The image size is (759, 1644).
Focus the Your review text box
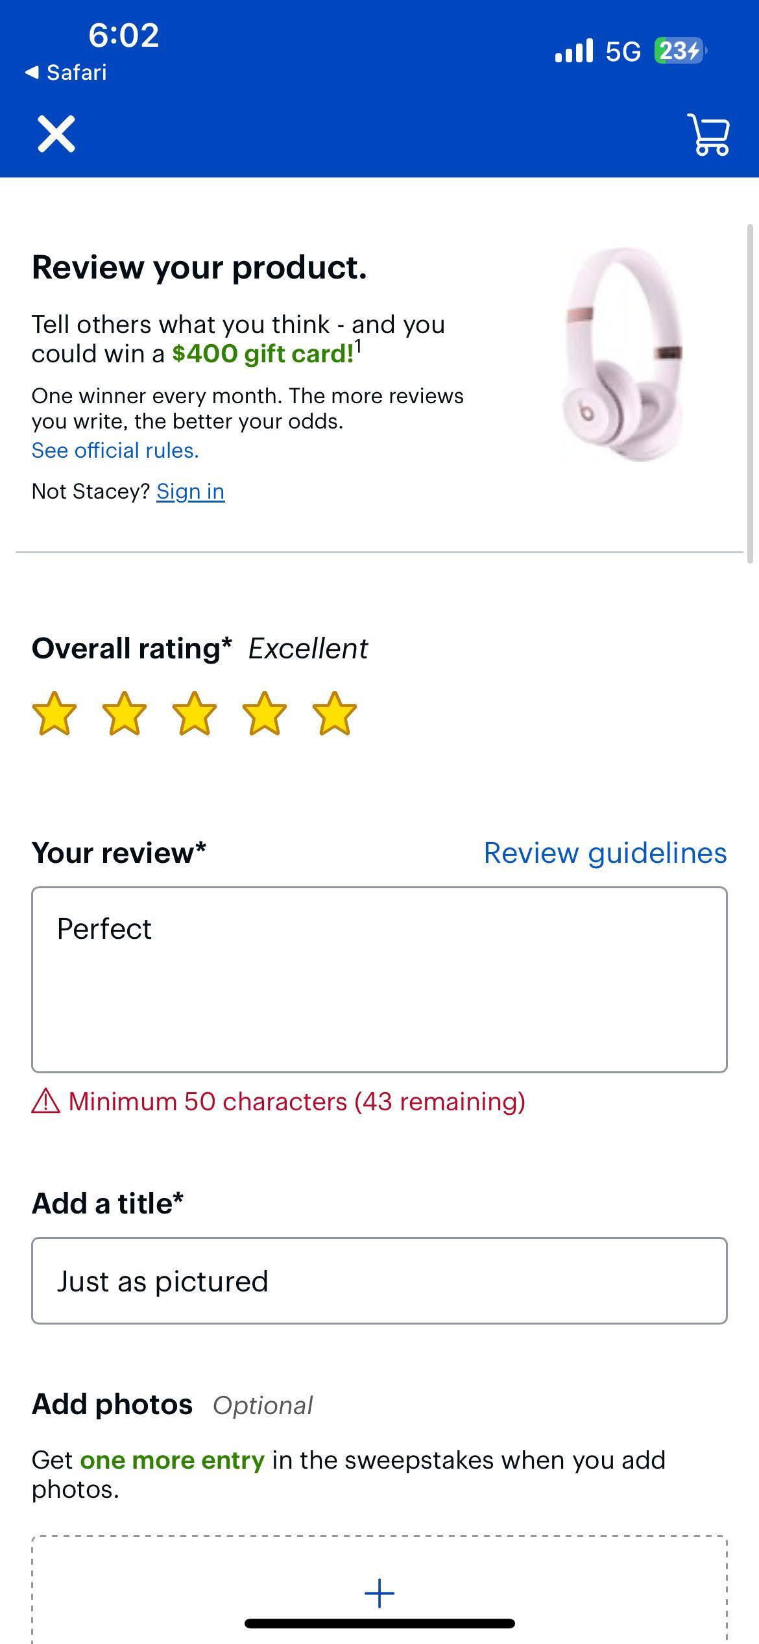[x=379, y=979]
